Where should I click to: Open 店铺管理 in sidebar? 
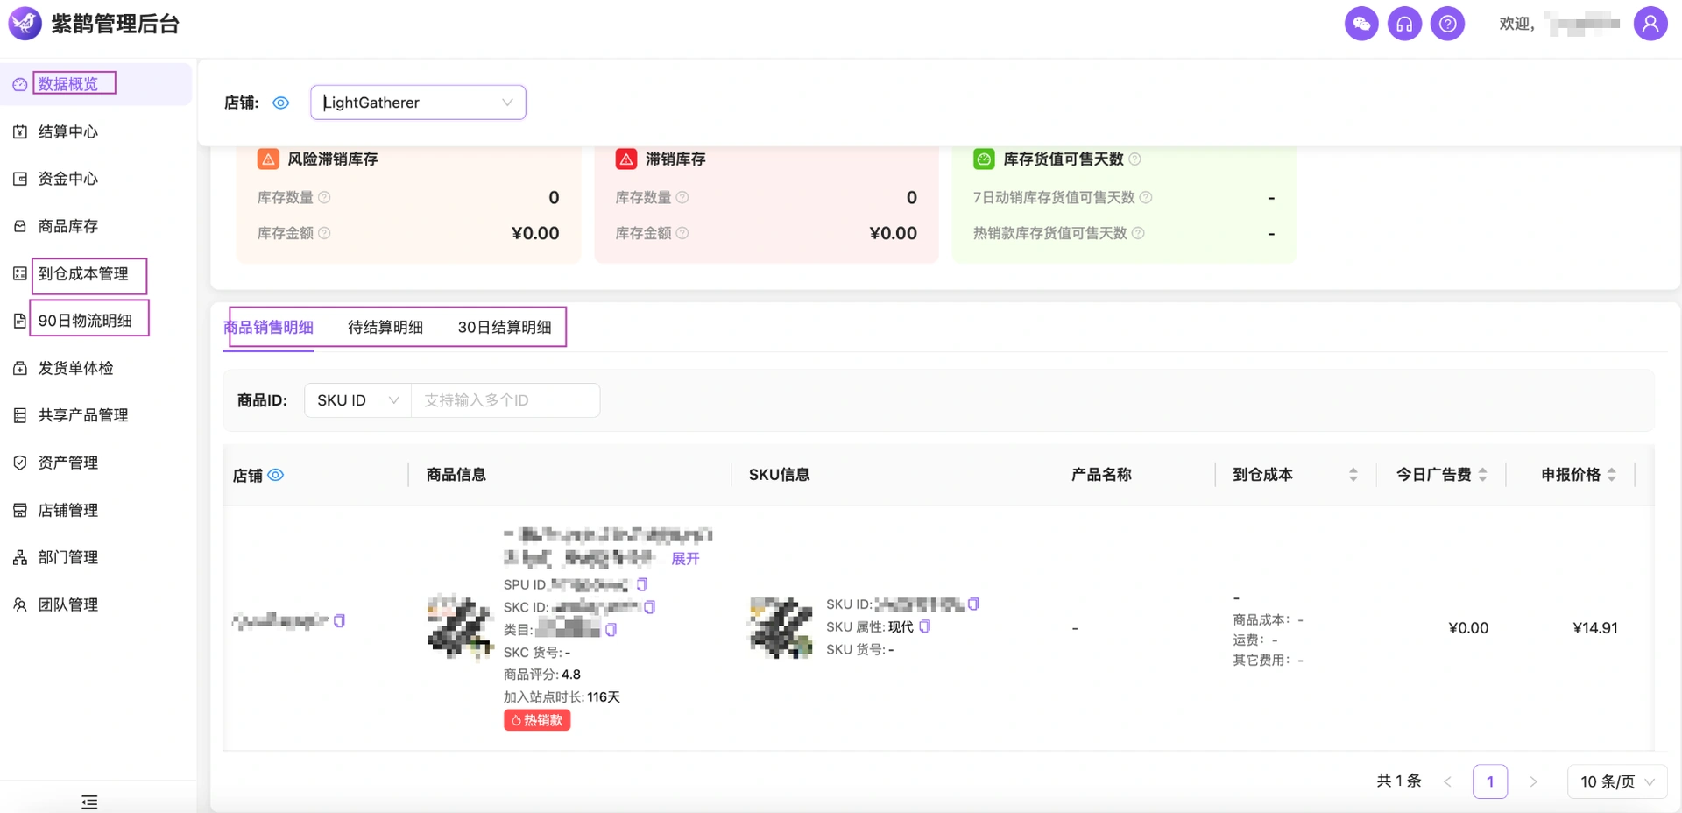coord(96,510)
